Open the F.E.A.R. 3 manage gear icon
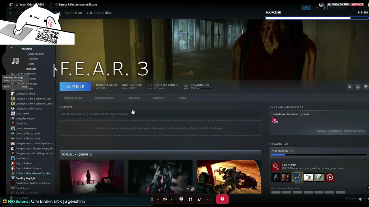This screenshot has width=369, height=207. click(x=350, y=87)
